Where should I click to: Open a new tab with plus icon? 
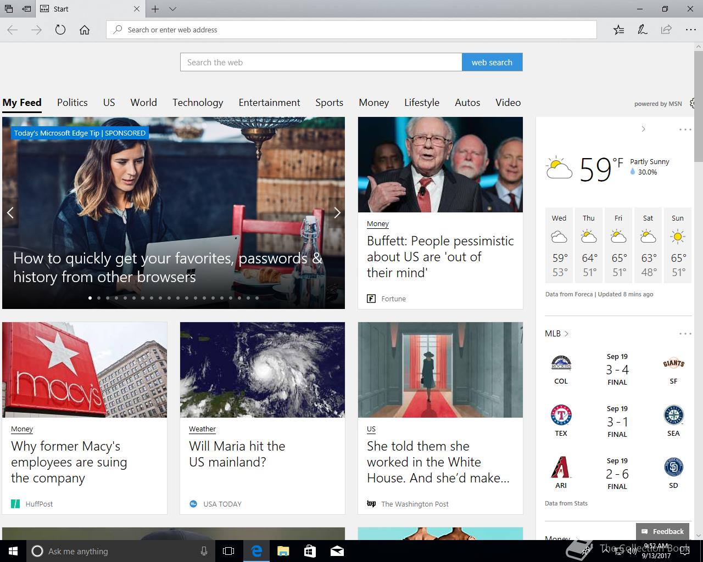155,9
